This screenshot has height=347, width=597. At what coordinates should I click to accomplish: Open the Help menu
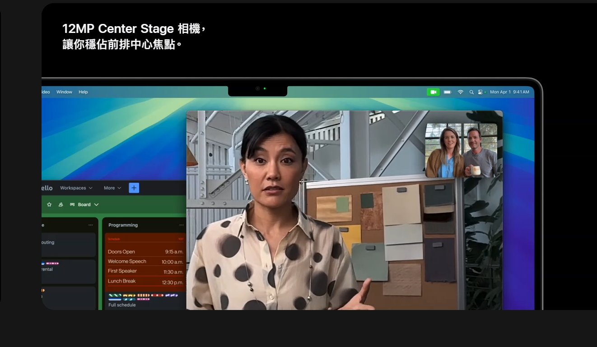[x=83, y=92]
